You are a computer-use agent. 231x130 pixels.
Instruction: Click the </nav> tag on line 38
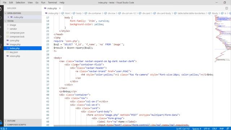tap(63, 88)
